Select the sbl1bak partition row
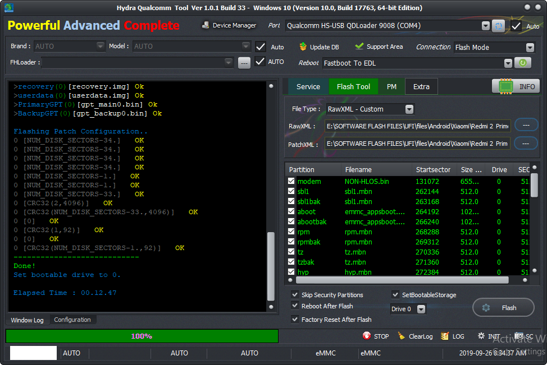Image resolution: width=547 pixels, height=365 pixels. [408, 201]
